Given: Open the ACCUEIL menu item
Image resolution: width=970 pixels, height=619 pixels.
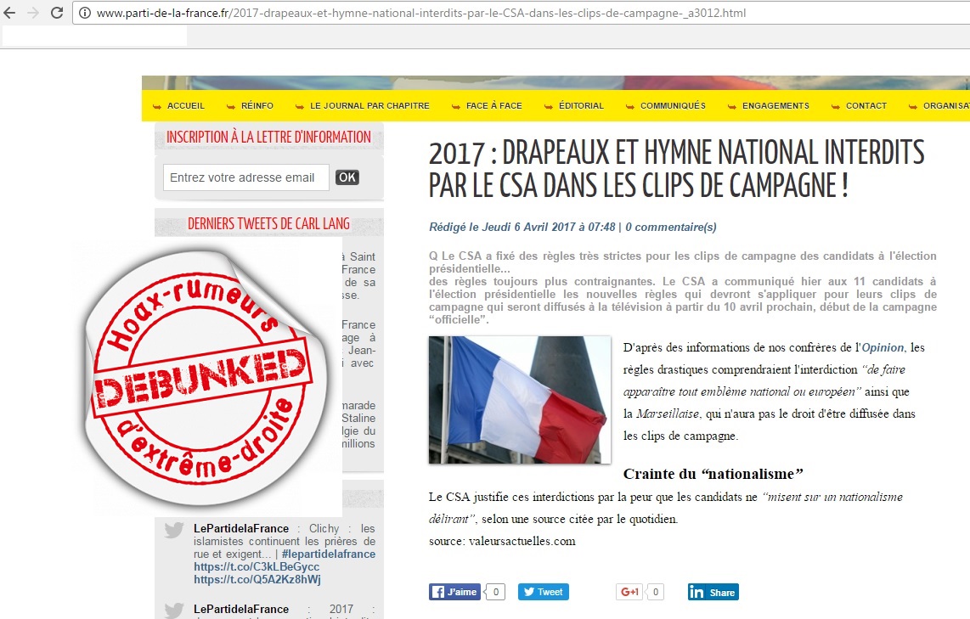Looking at the screenshot, I should click(x=185, y=106).
